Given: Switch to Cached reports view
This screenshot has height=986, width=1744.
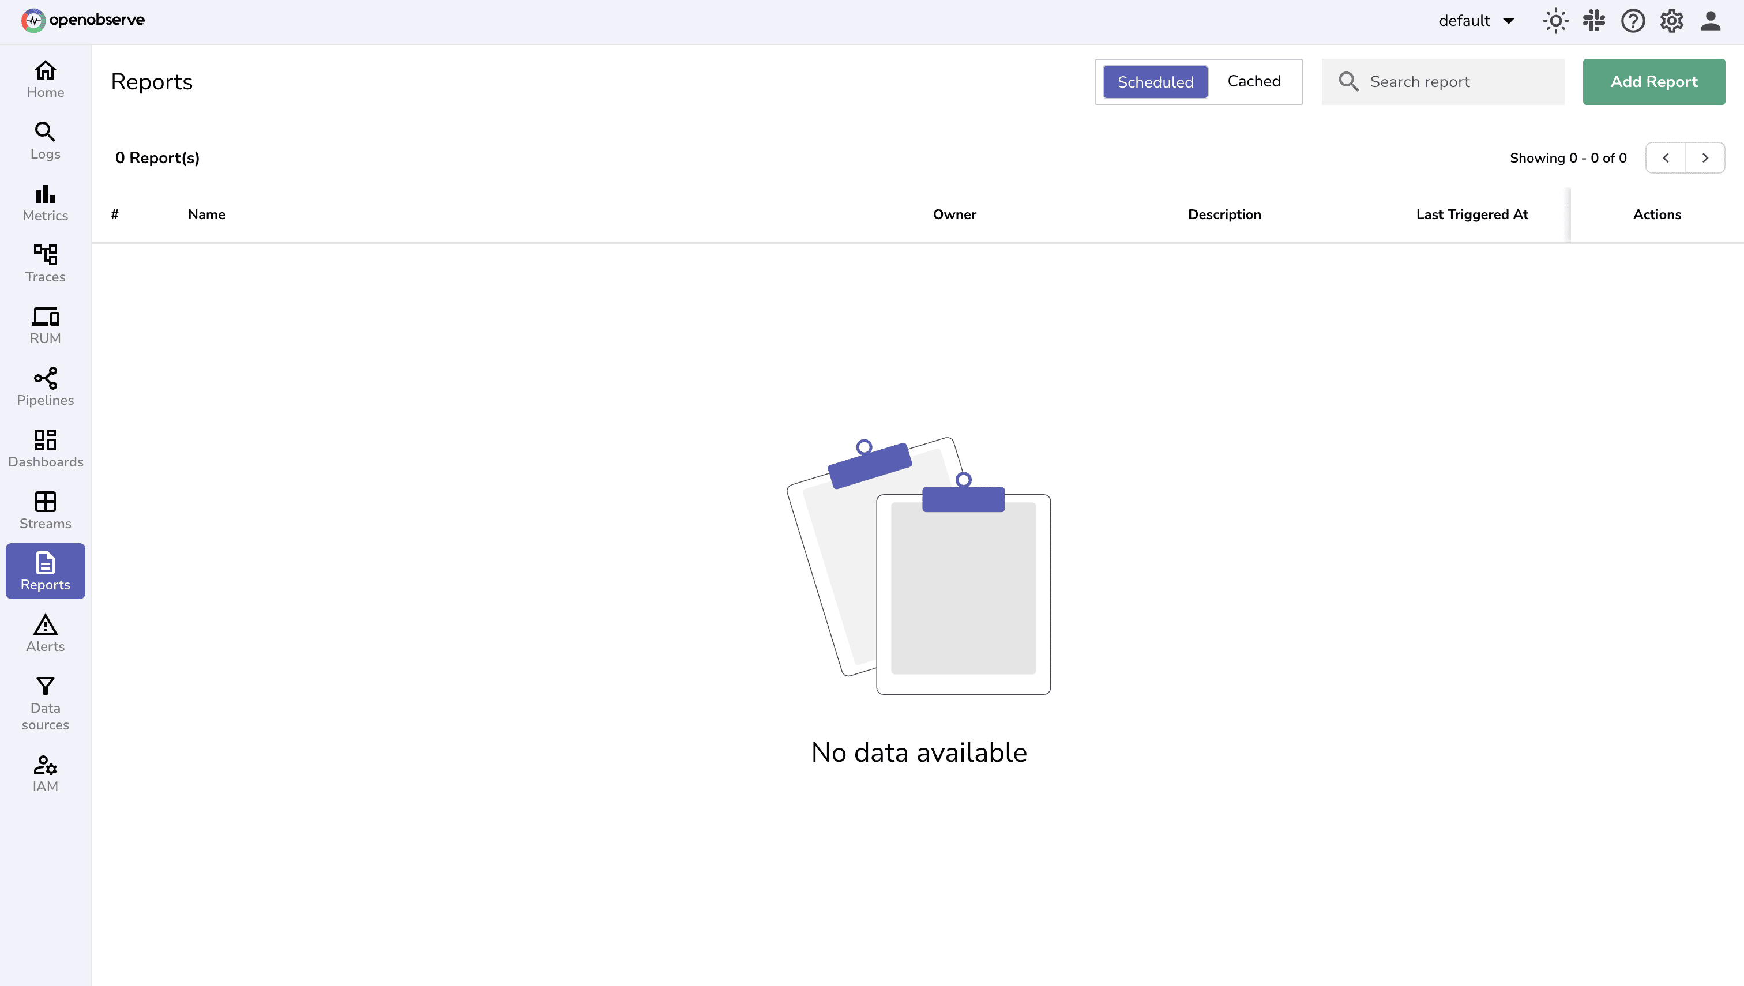Looking at the screenshot, I should pyautogui.click(x=1254, y=81).
